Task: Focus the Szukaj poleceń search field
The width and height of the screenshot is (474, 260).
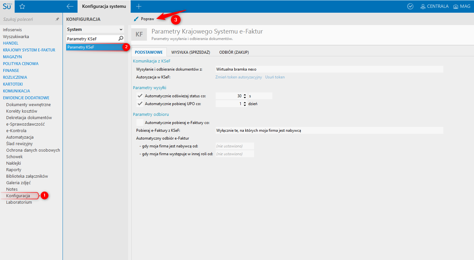Action: (x=28, y=19)
